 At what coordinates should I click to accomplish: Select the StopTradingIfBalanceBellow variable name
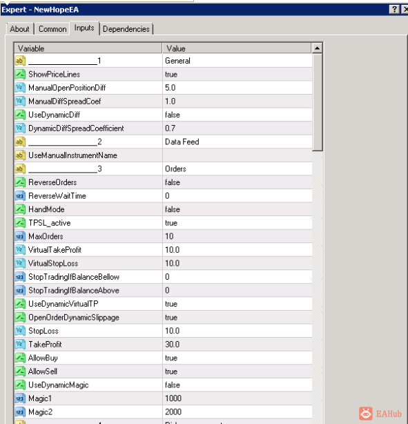point(74,277)
